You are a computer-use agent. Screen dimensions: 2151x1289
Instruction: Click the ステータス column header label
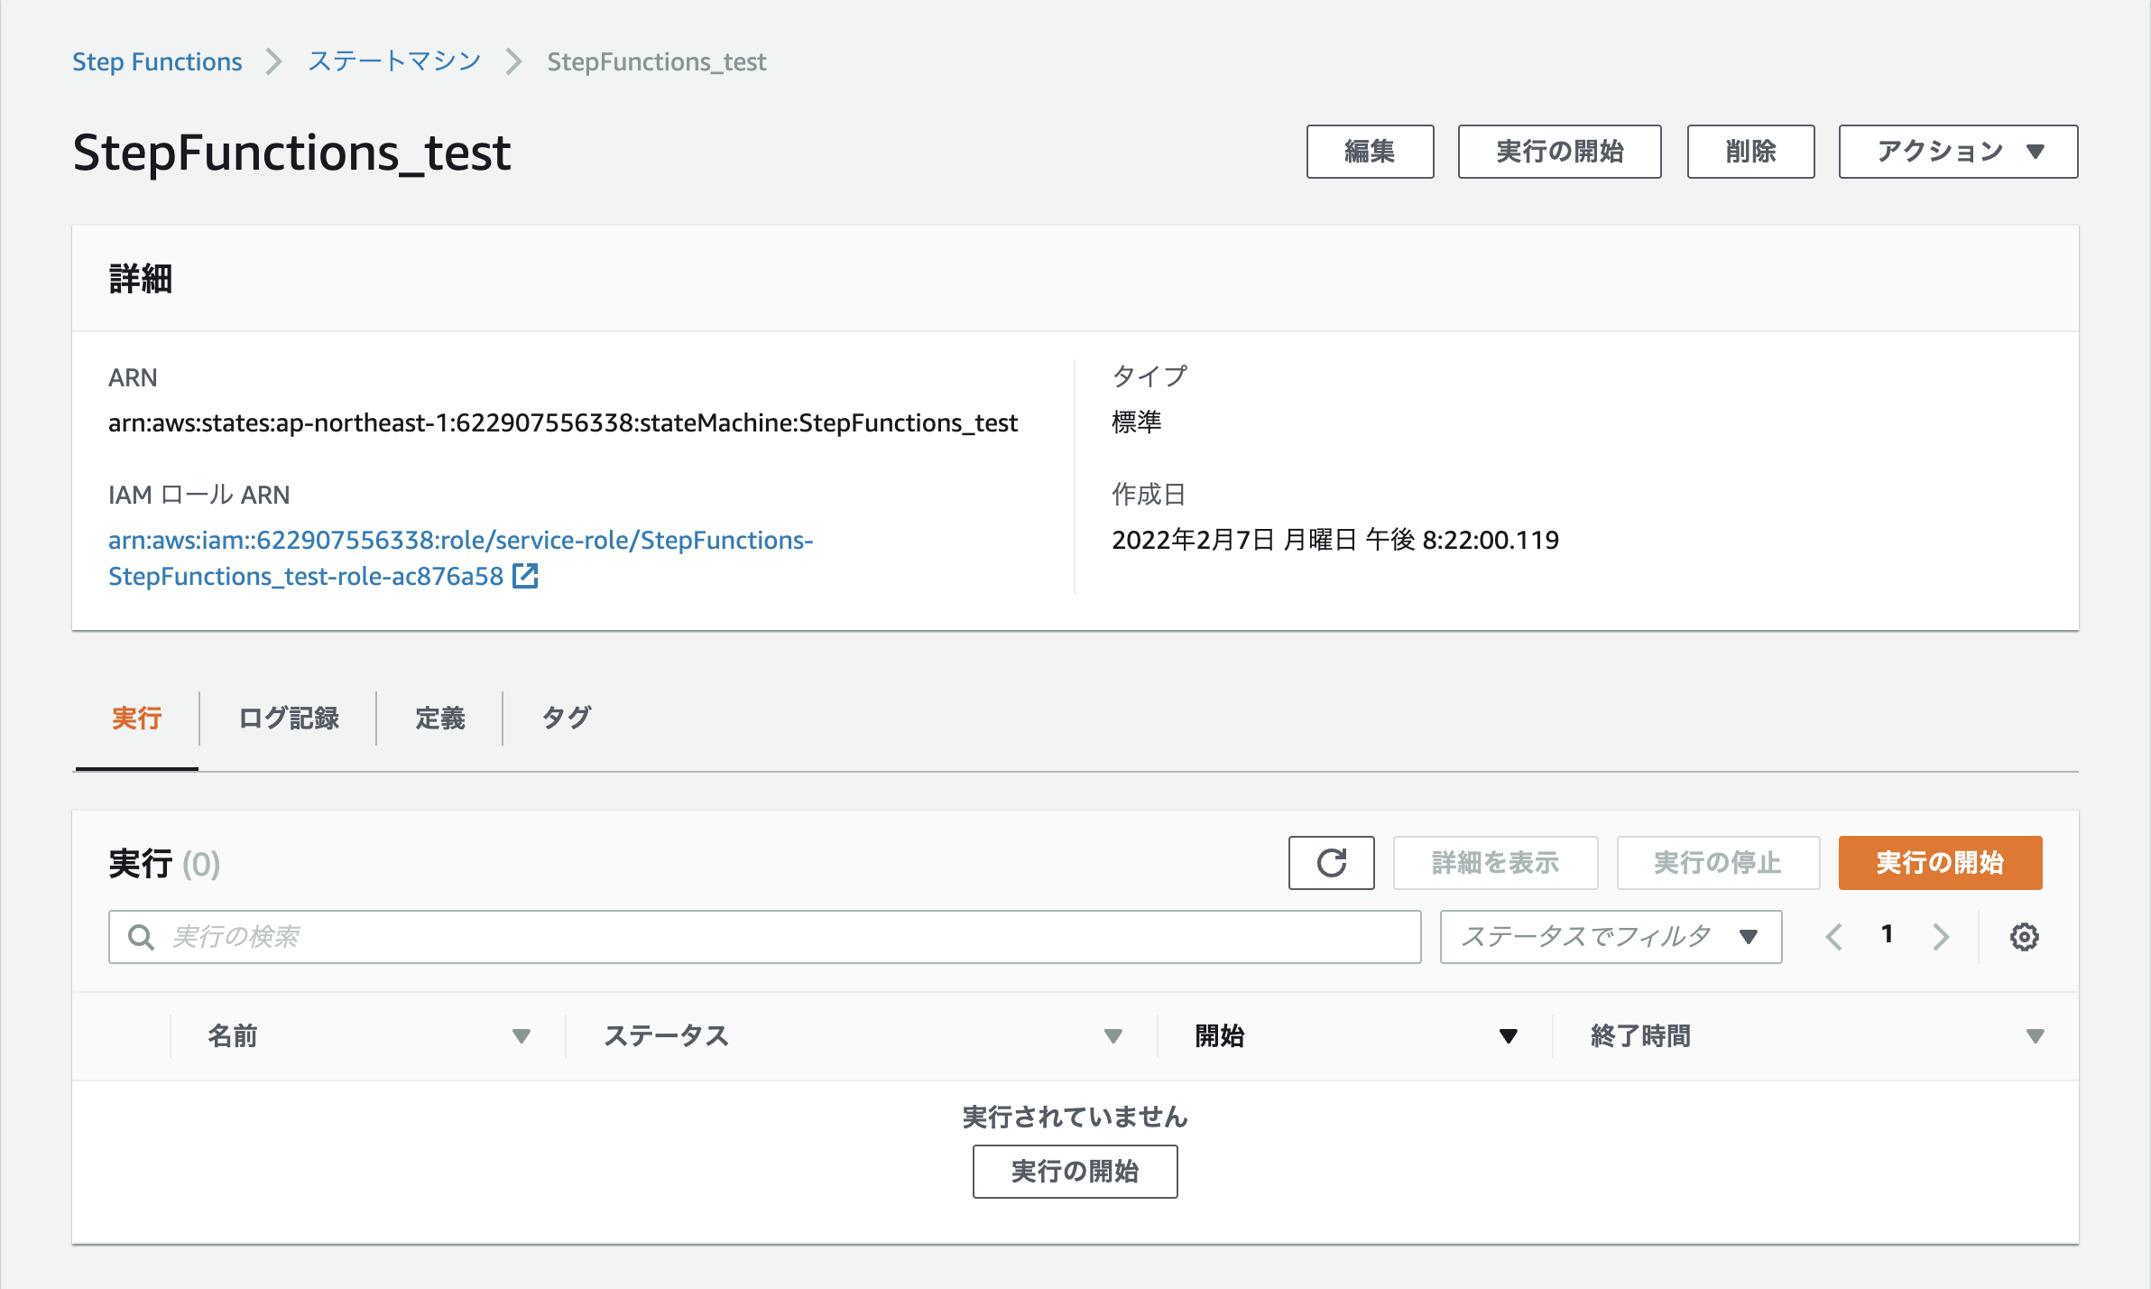(666, 1036)
